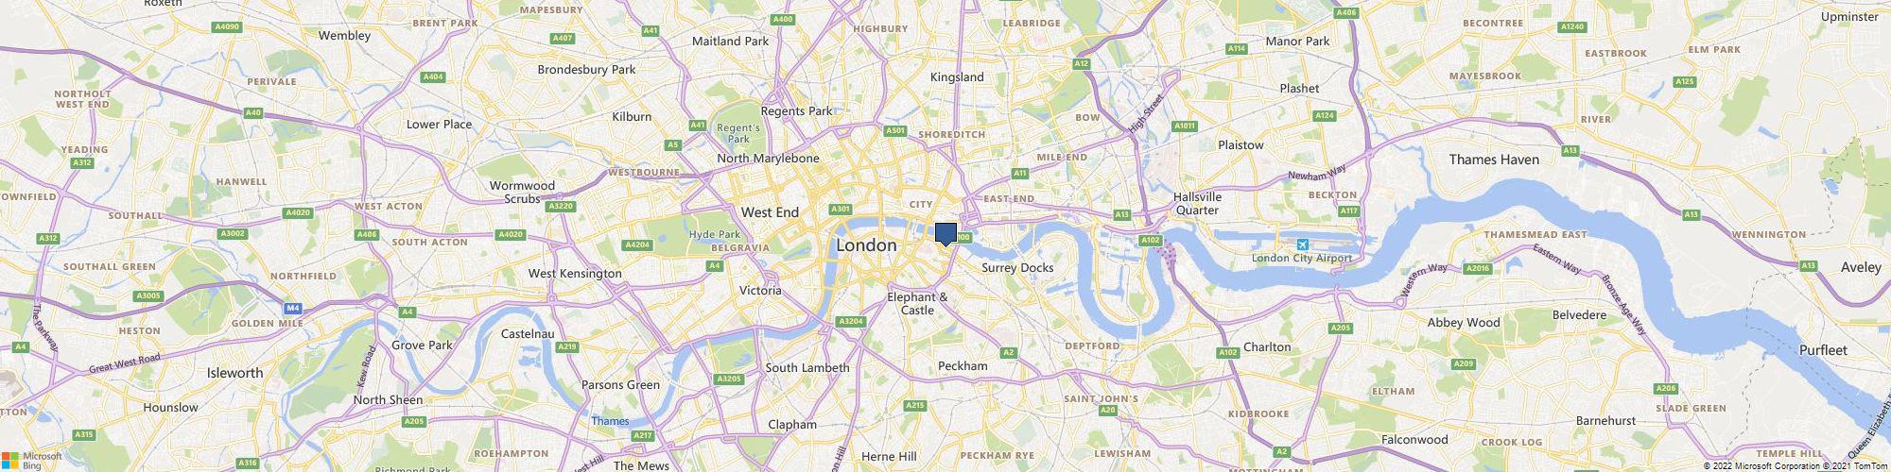Select the A102 road shield near Charlton

tap(1227, 352)
